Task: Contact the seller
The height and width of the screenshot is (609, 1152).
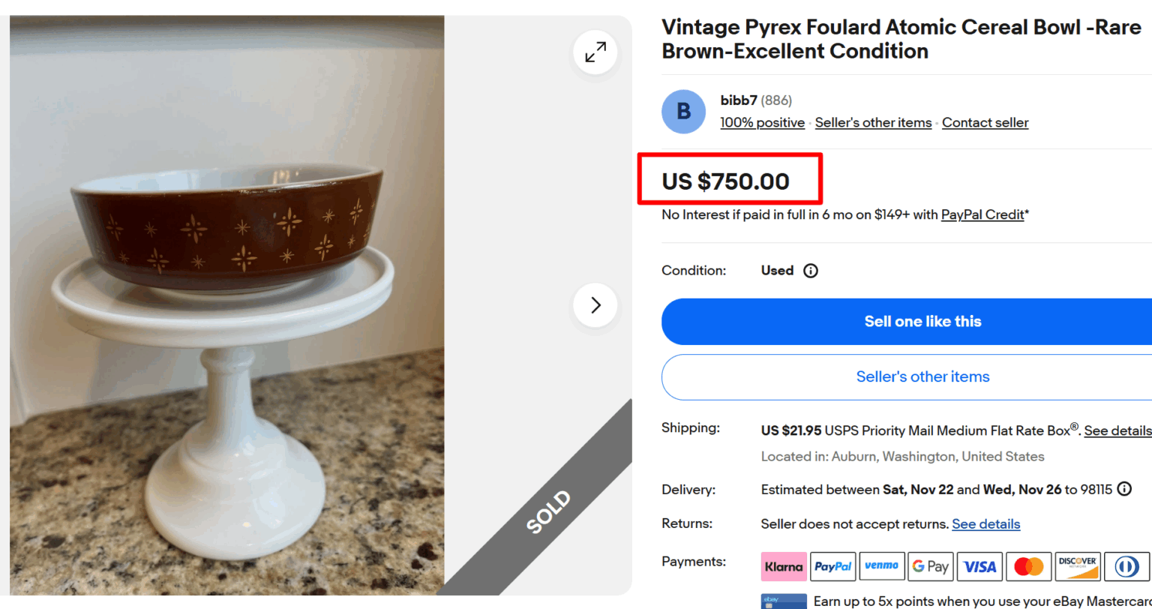Action: pyautogui.click(x=985, y=122)
